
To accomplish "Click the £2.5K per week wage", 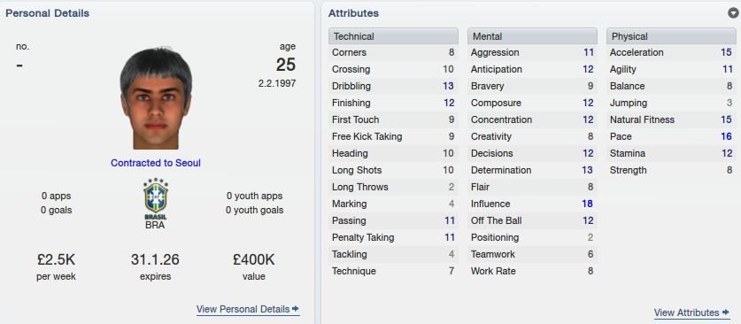I will [56, 259].
